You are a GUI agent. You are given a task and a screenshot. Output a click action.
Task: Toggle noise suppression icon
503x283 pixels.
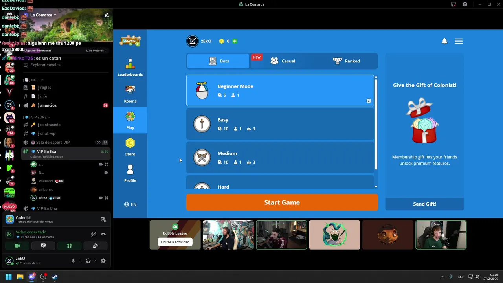94,234
